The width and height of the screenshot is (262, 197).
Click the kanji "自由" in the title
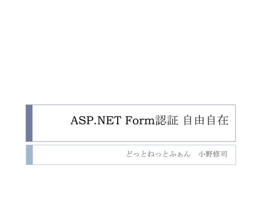tap(194, 121)
